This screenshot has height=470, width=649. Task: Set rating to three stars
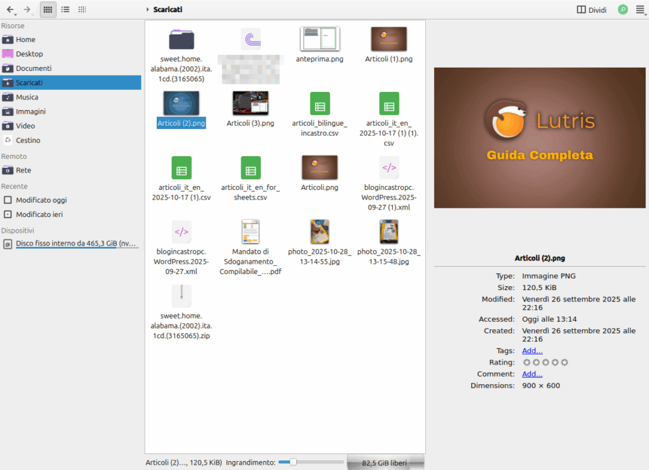pyautogui.click(x=546, y=362)
